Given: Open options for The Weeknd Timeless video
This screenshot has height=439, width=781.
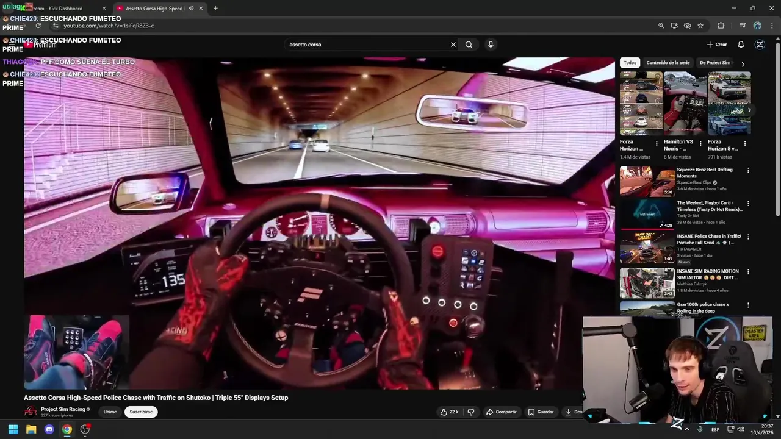Looking at the screenshot, I should 748,204.
